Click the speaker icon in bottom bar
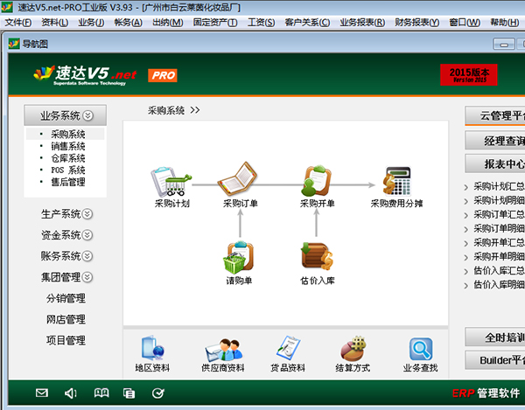The width and height of the screenshot is (525, 410). tap(71, 393)
